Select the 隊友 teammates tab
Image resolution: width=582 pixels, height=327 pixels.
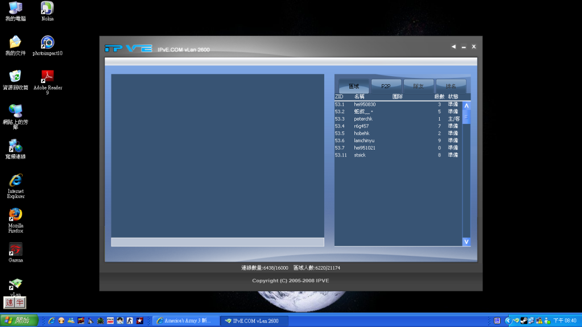point(418,86)
